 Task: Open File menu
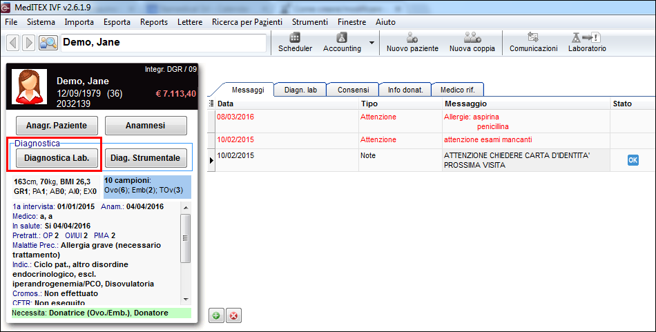(x=11, y=22)
